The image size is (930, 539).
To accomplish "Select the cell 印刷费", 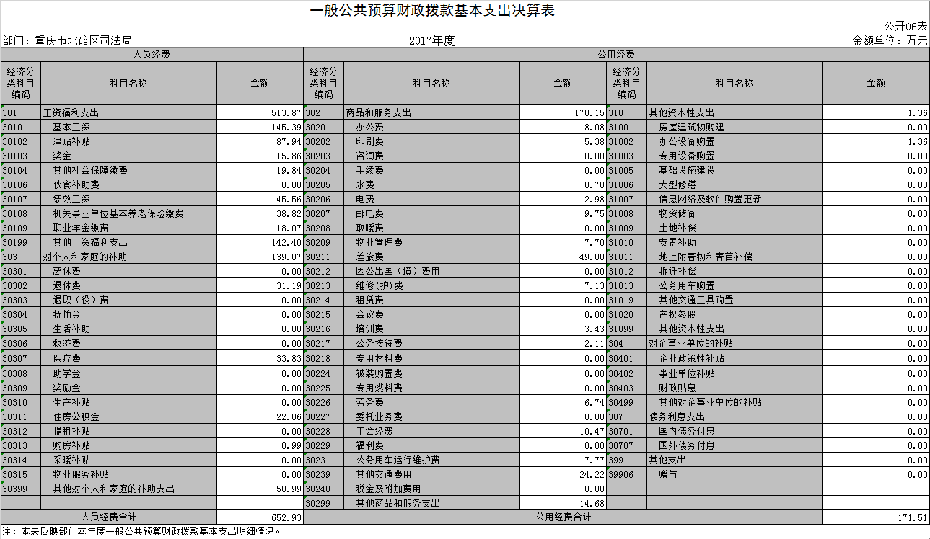I will pyautogui.click(x=431, y=142).
